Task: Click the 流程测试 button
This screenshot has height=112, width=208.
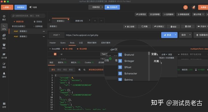Action: click(21, 7)
